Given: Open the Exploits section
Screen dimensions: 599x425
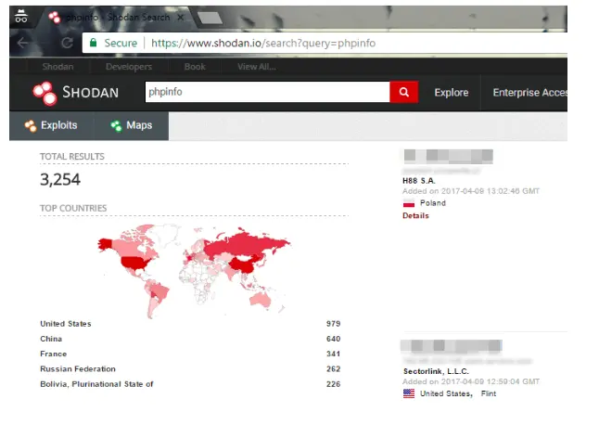Looking at the screenshot, I should coord(51,125).
